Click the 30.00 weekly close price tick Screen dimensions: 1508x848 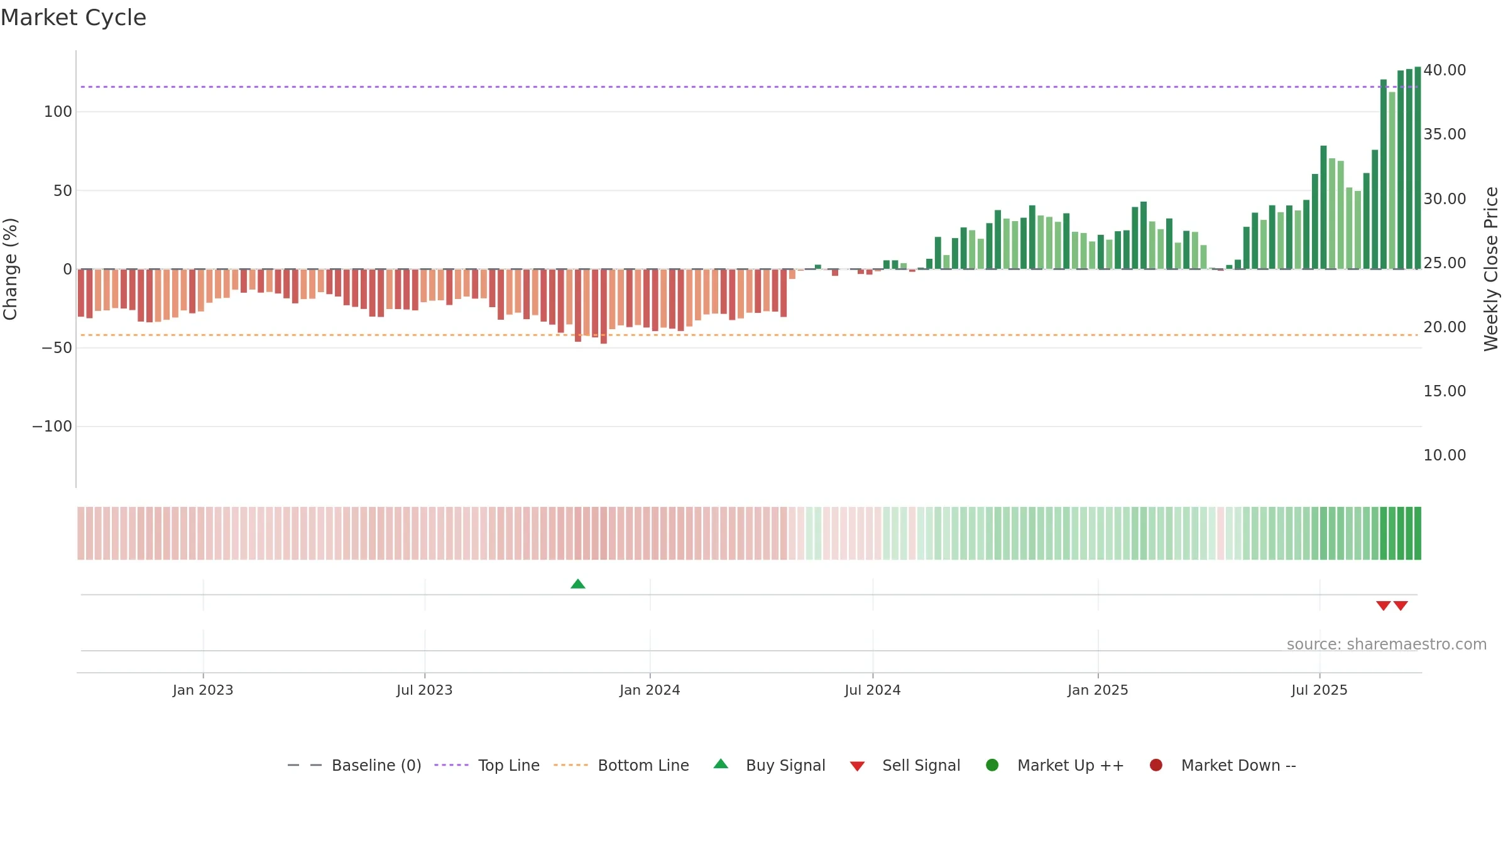click(1445, 199)
